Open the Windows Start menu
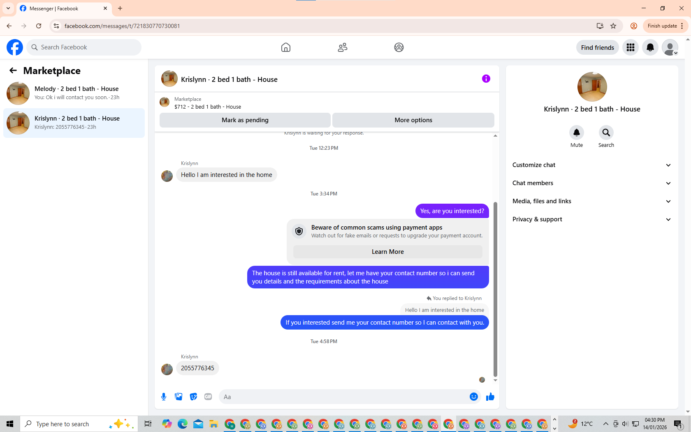691x432 pixels. click(x=10, y=424)
